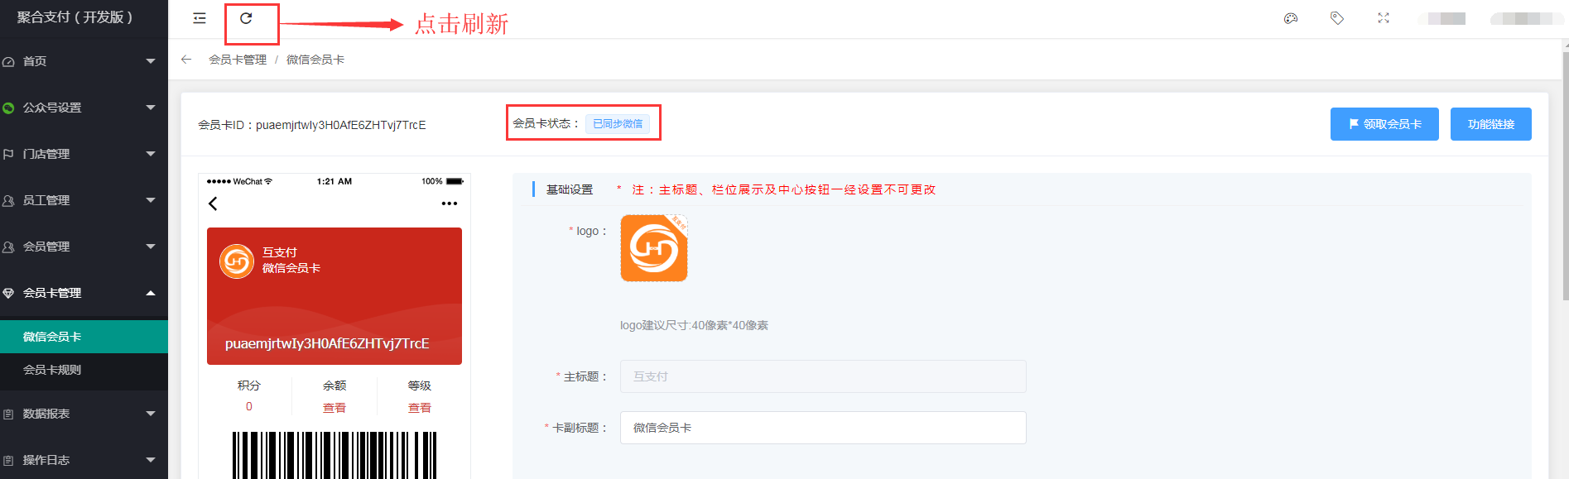Go back using the breadcrumb arrow
Viewport: 1569px width, 479px height.
coord(186,60)
